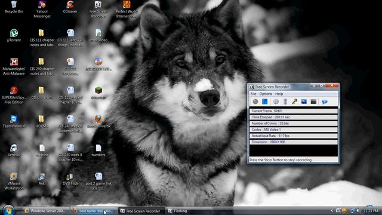Show hidden system tray icons arrow

pos(332,211)
